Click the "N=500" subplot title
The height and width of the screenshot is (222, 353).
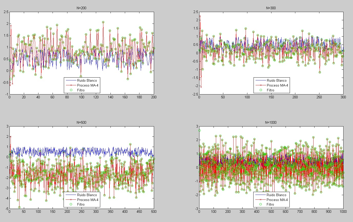coord(82,122)
